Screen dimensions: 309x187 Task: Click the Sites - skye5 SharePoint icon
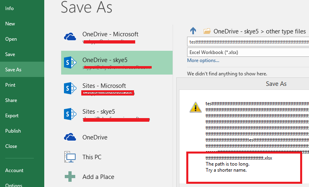coord(70,114)
